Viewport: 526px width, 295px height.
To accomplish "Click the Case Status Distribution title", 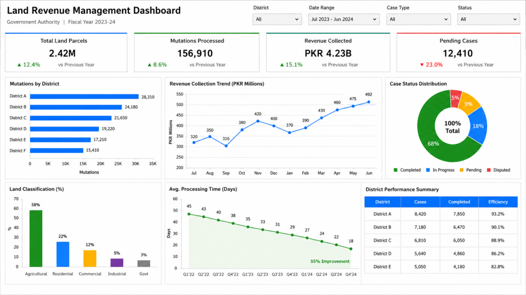I will tap(418, 84).
